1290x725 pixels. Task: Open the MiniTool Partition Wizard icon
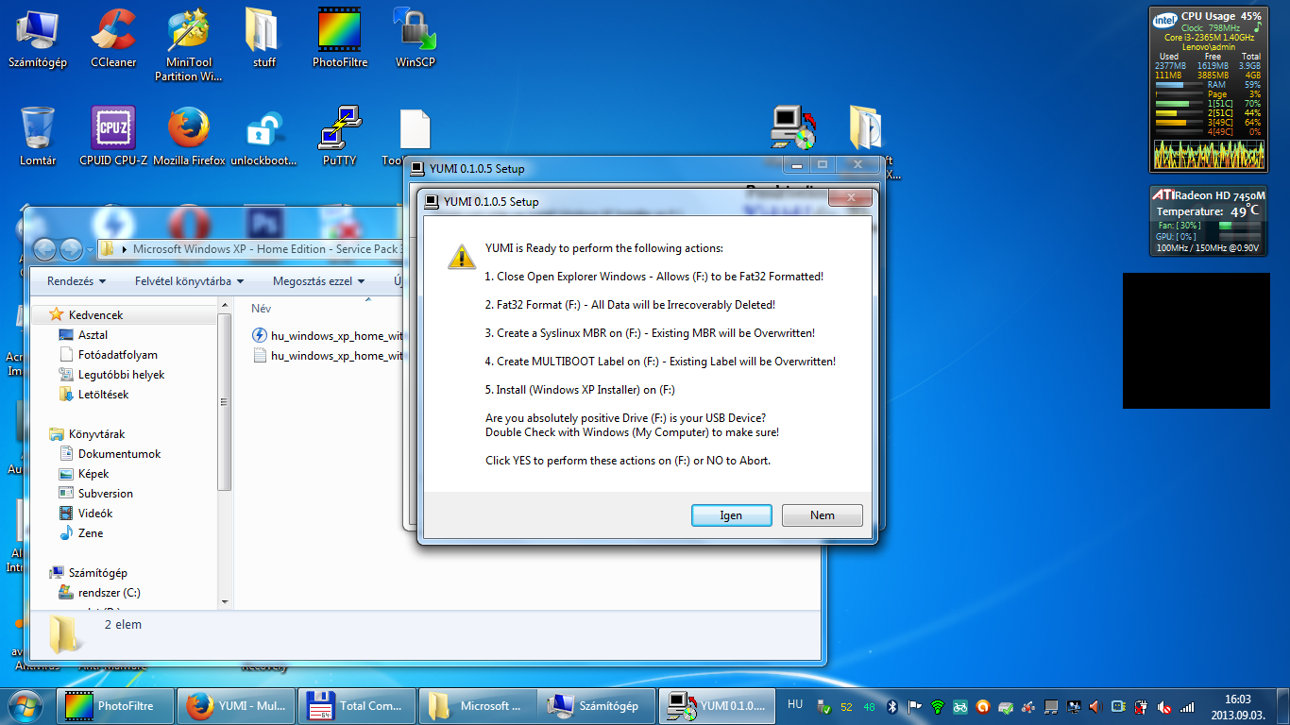coord(189,42)
